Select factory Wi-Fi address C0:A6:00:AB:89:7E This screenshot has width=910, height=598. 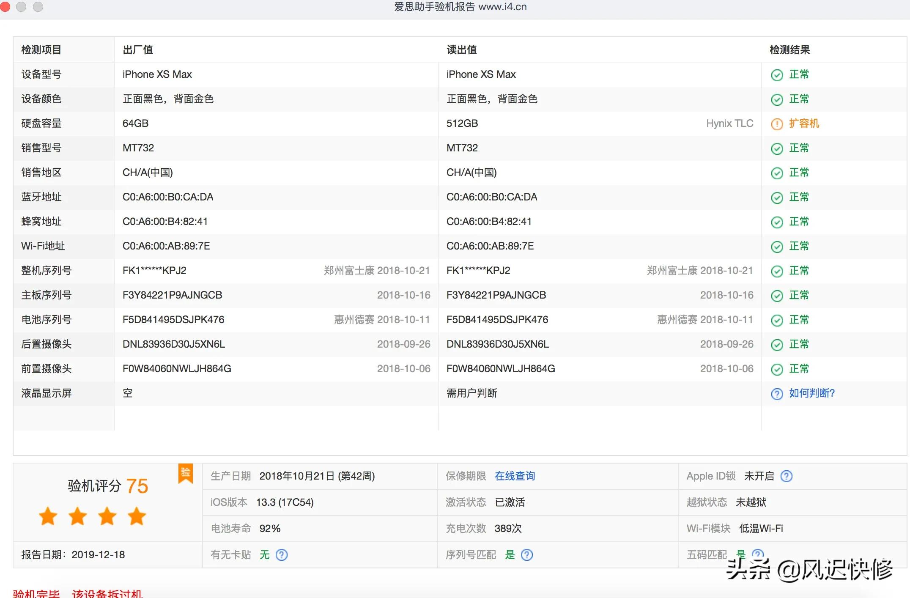[x=166, y=246]
